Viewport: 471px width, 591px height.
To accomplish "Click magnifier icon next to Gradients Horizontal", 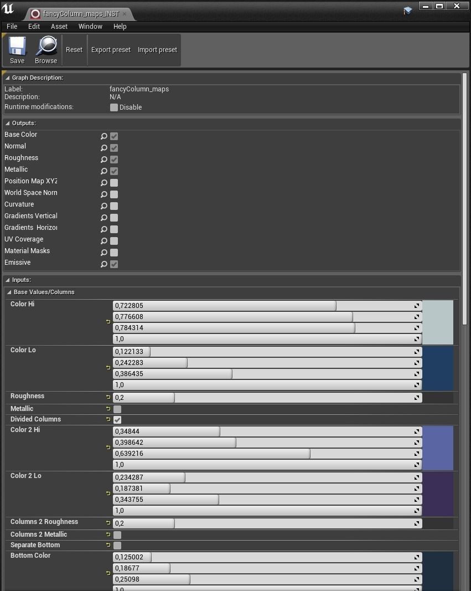I will pyautogui.click(x=104, y=229).
